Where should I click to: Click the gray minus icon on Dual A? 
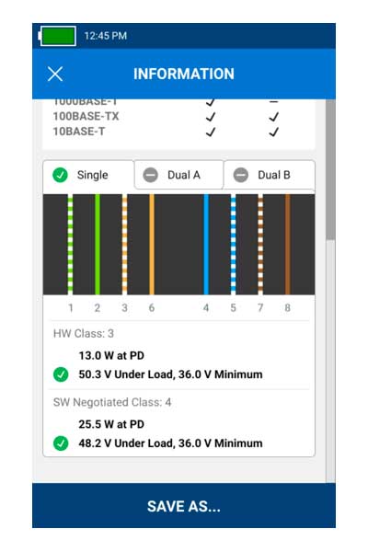150,175
